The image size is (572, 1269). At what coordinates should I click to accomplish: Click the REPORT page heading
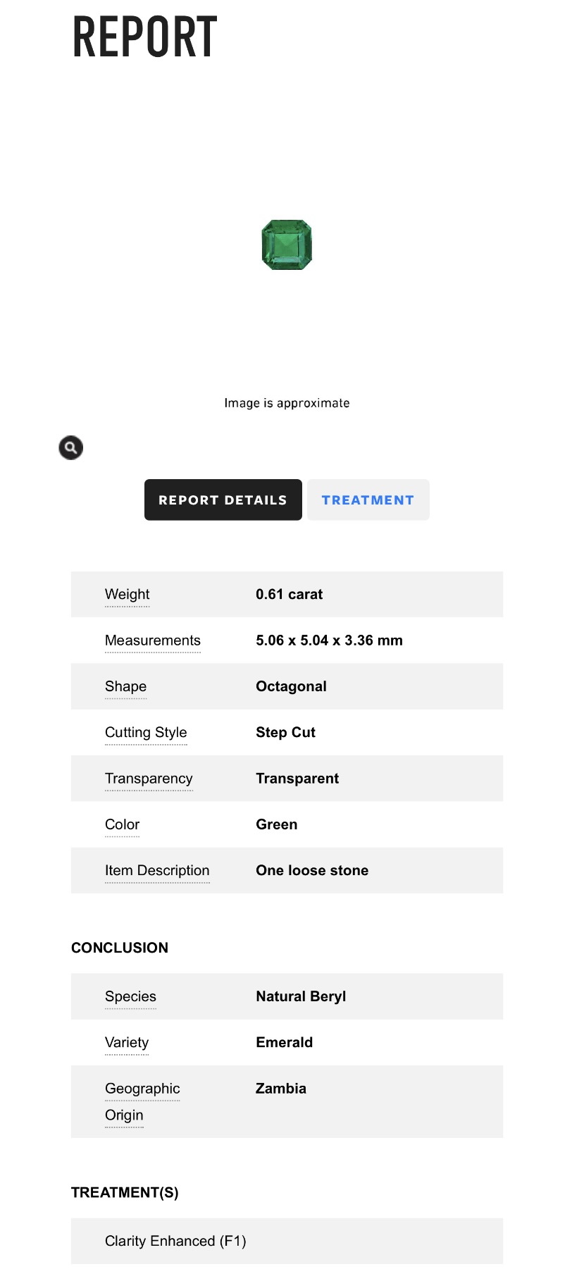click(145, 37)
